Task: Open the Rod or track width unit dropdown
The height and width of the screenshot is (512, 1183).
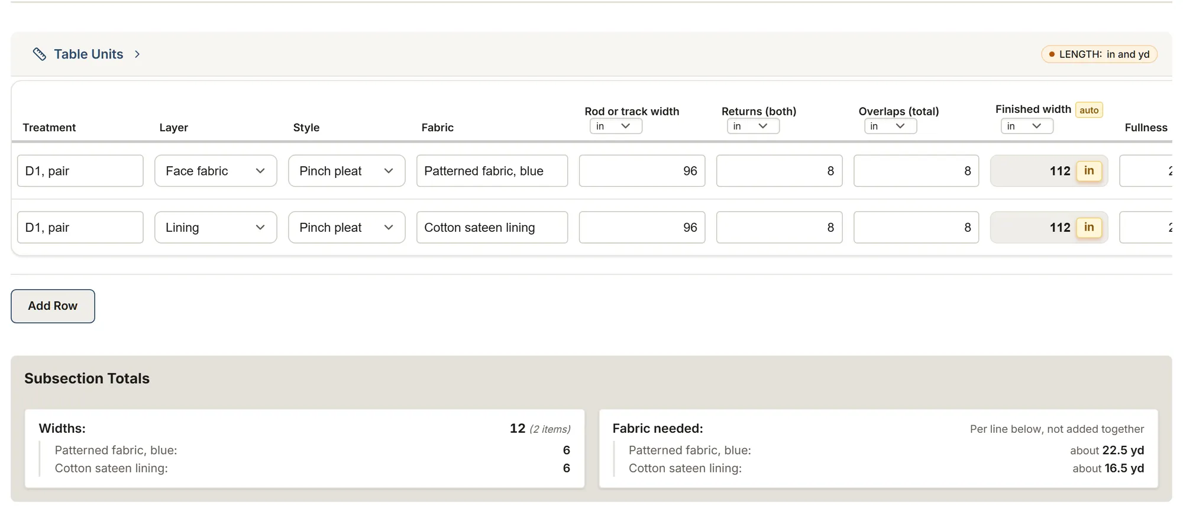Action: (616, 126)
